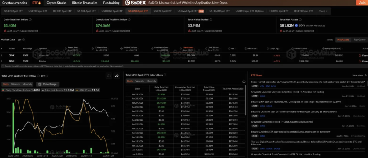The width and height of the screenshot is (368, 158).
Task: Toggle Daily Total Net Inflow chart series
Action: [20, 90]
